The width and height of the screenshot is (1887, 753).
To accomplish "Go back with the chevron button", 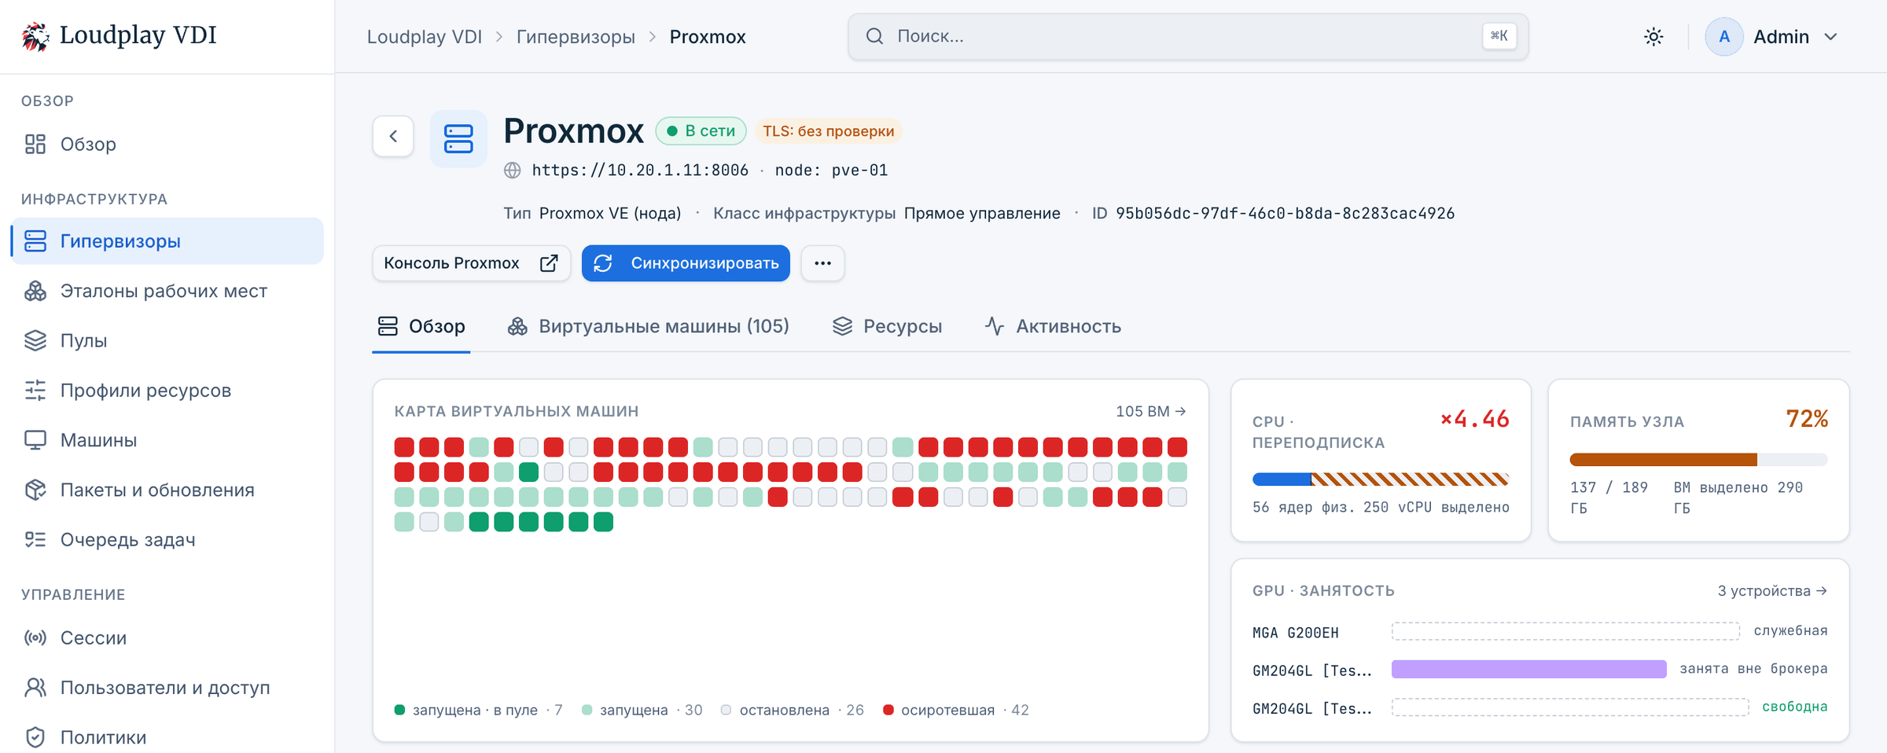I will click(x=393, y=136).
